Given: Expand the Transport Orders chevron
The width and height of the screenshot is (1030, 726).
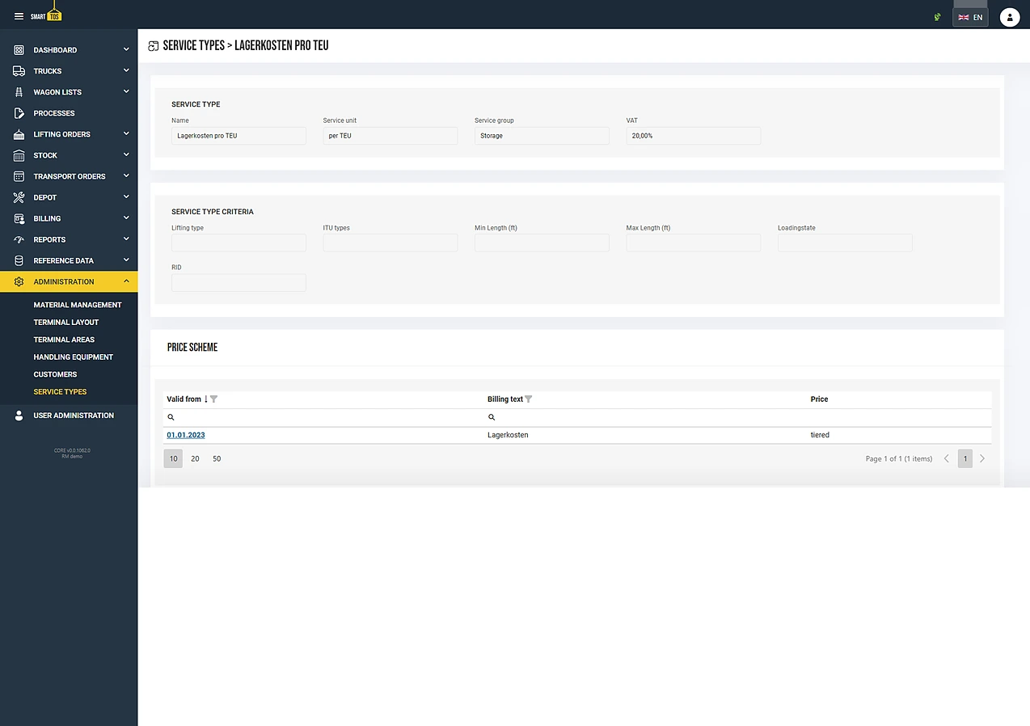Looking at the screenshot, I should [x=126, y=175].
